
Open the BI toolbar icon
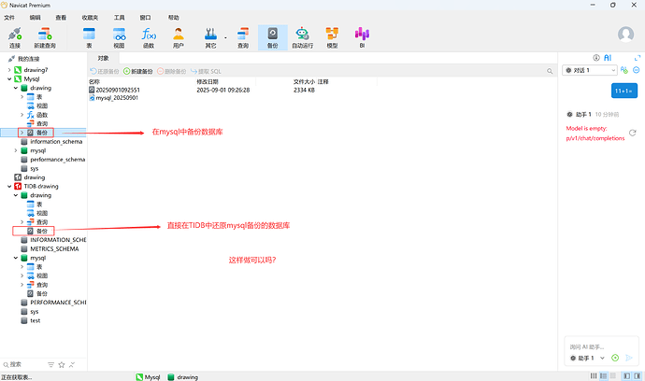(362, 37)
